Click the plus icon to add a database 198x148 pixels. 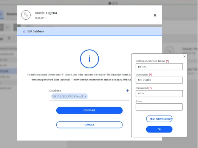pos(128,91)
